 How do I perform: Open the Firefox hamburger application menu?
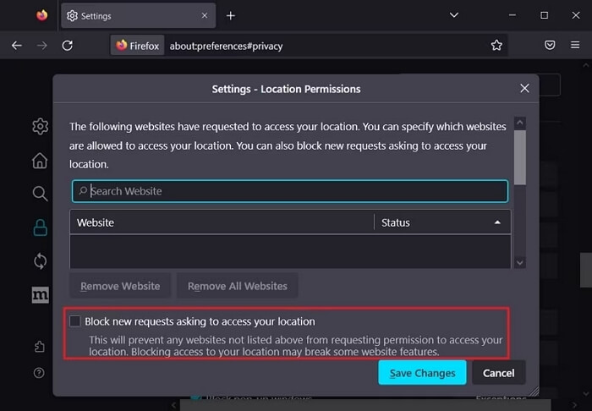(x=575, y=46)
